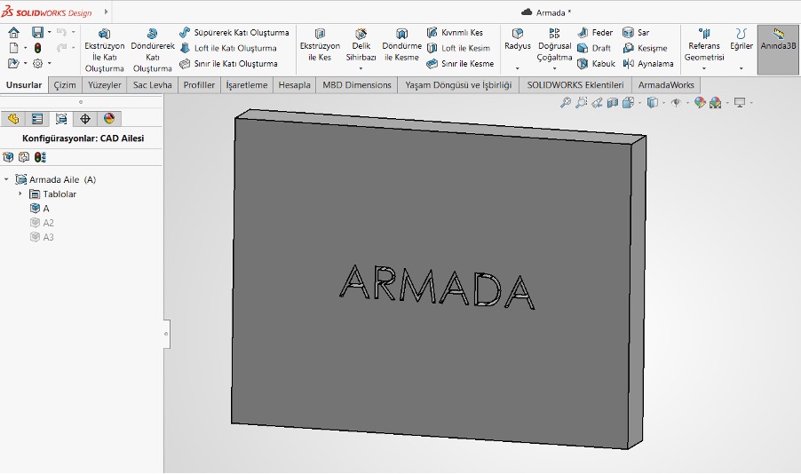Choose the Kabuk shell command
This screenshot has height=474, width=801.
pyautogui.click(x=596, y=64)
